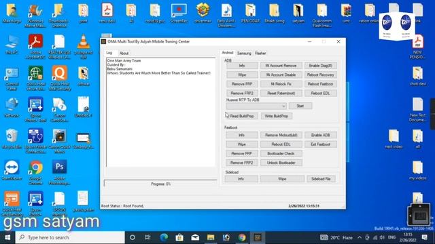Screen dimensions: 435x244
Task: Click ADB Remove FRP2 button
Action: (242, 94)
